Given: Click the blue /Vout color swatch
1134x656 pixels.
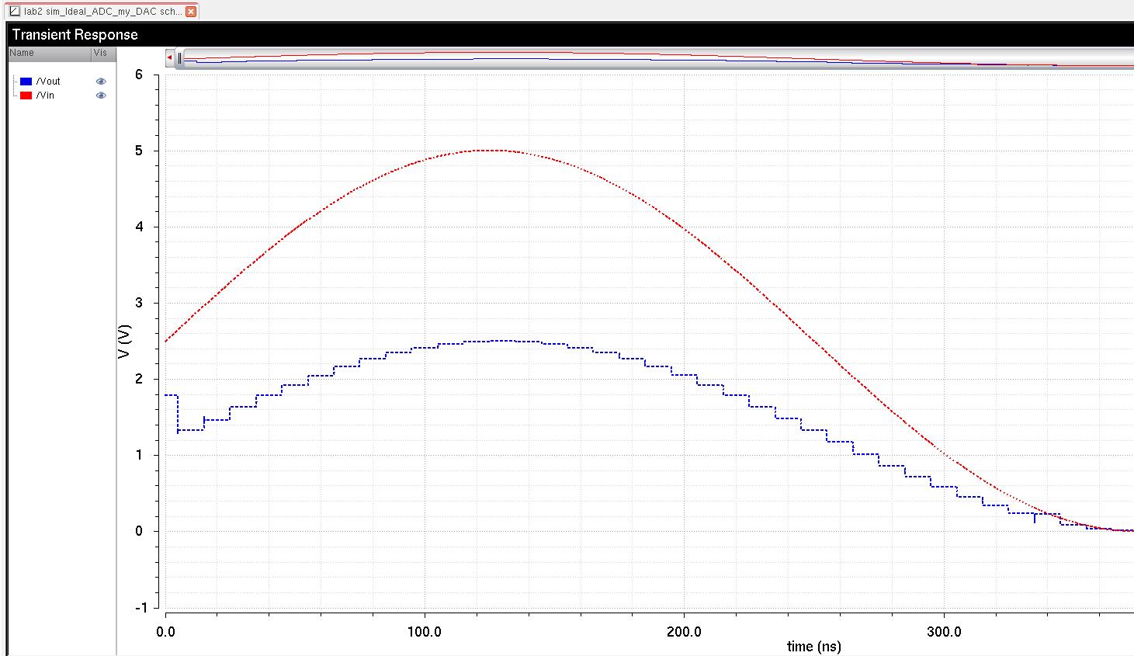Looking at the screenshot, I should pos(26,82).
